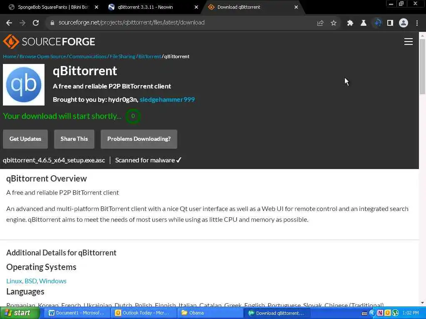Select Download qBittorrent taskbar item

pyautogui.click(x=277, y=313)
